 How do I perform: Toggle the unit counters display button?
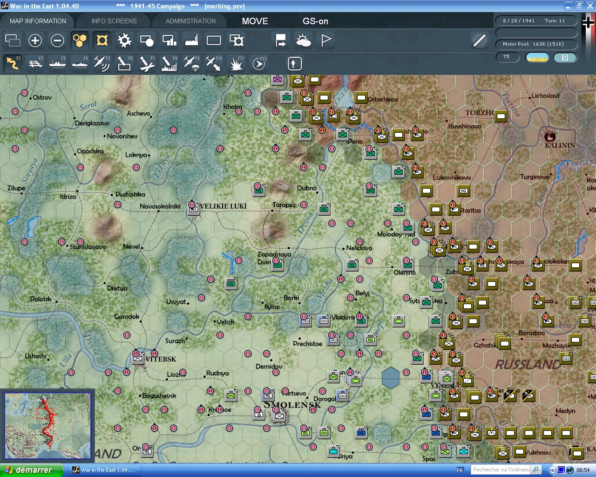coord(102,41)
